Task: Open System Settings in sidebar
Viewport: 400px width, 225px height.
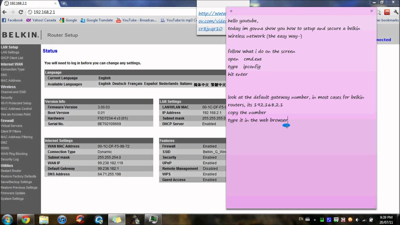Action: coord(12,199)
